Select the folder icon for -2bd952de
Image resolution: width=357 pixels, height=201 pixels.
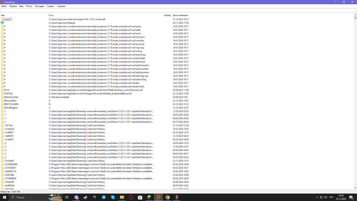coord(2,186)
